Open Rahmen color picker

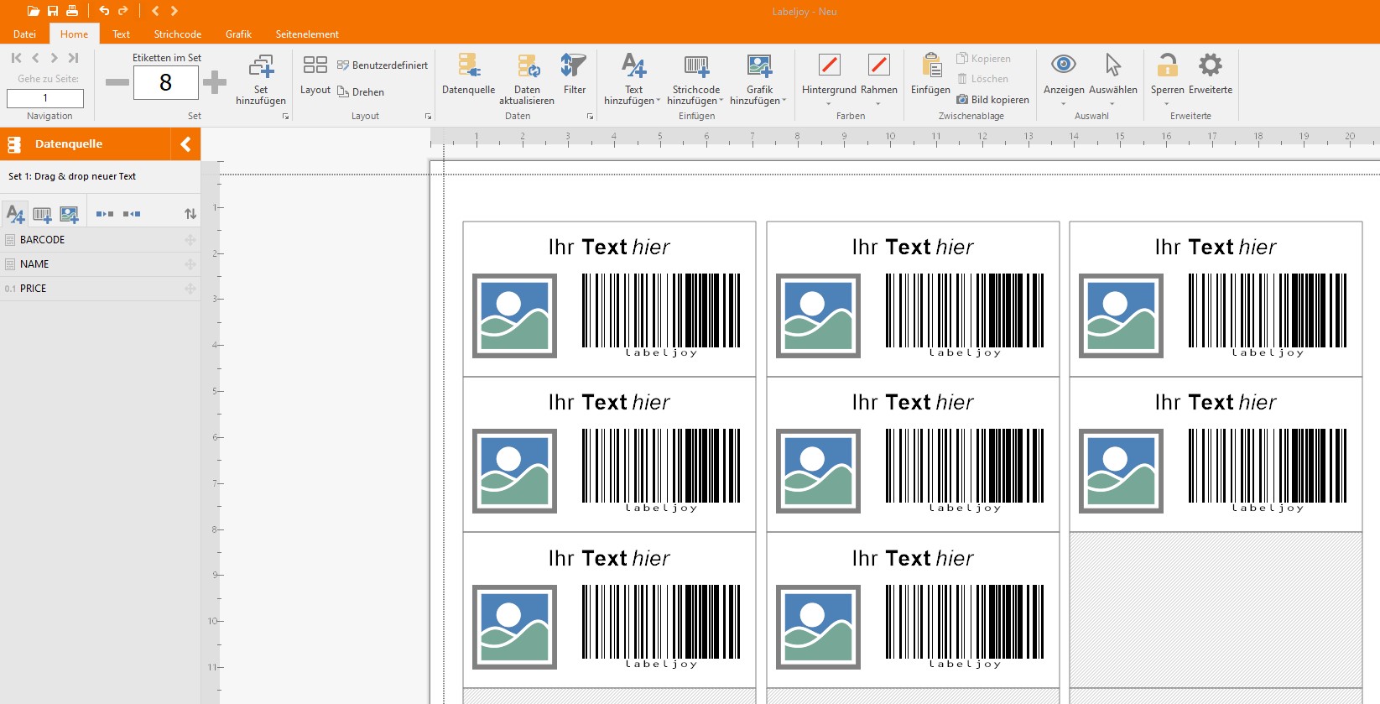[x=878, y=80]
